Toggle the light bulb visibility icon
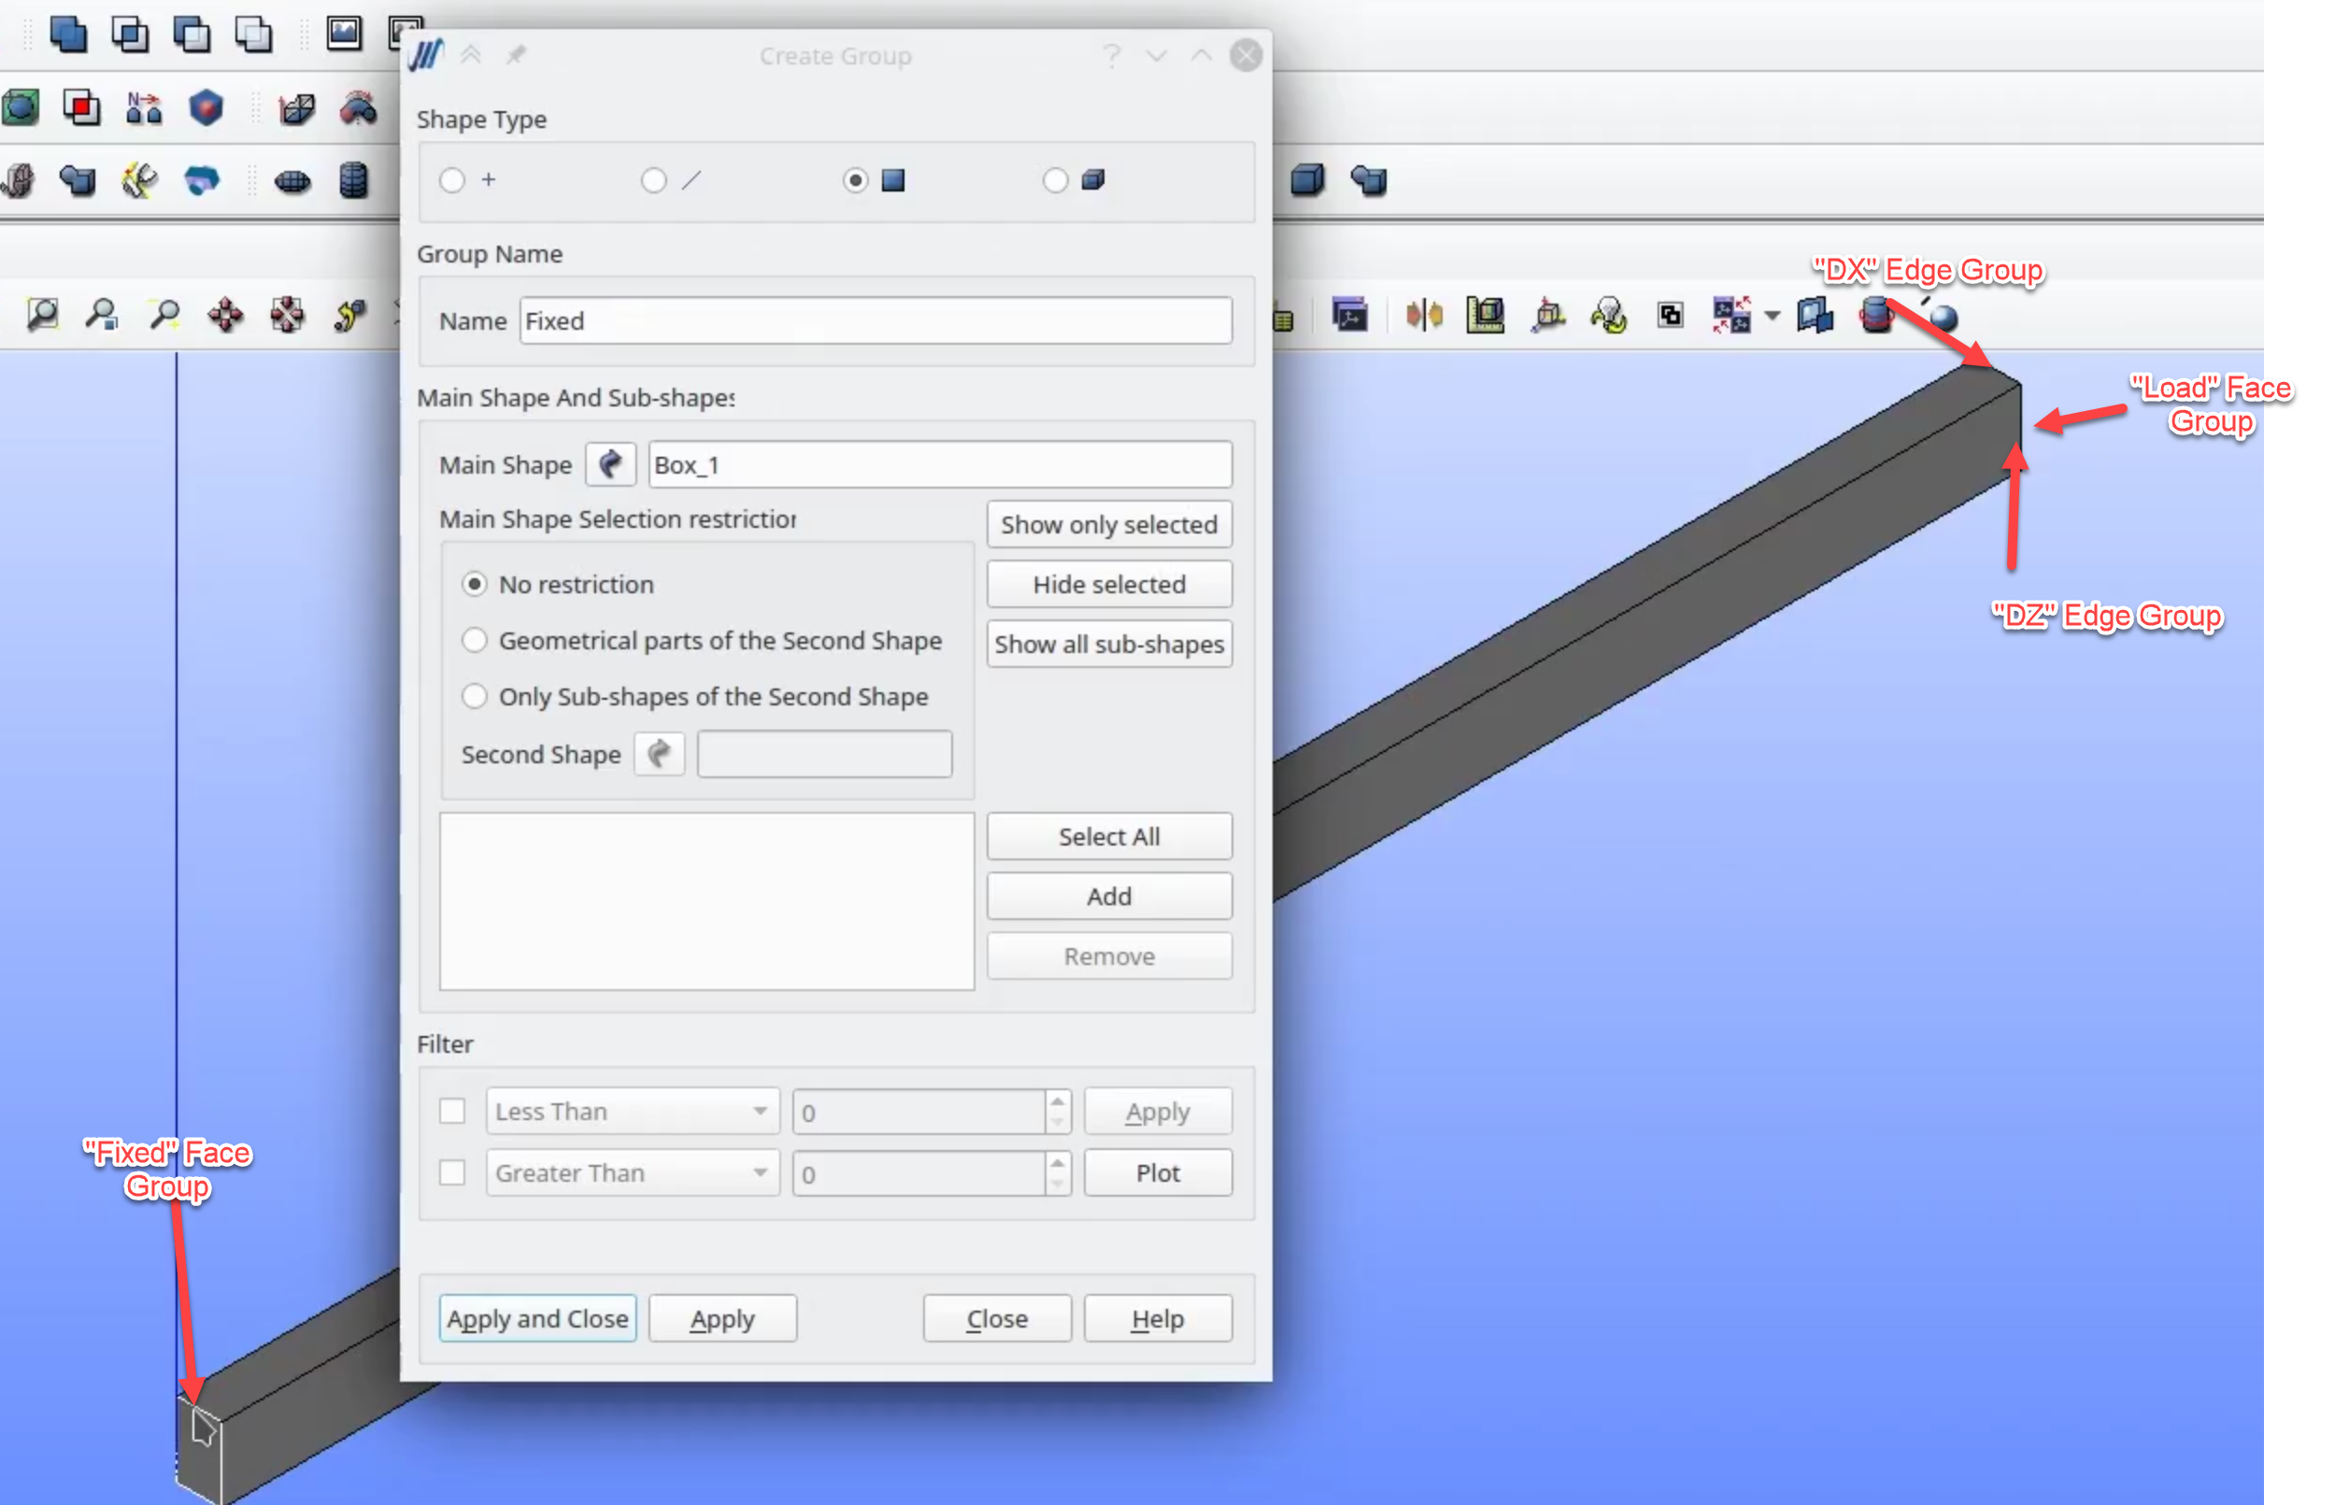2349x1505 pixels. point(1608,315)
